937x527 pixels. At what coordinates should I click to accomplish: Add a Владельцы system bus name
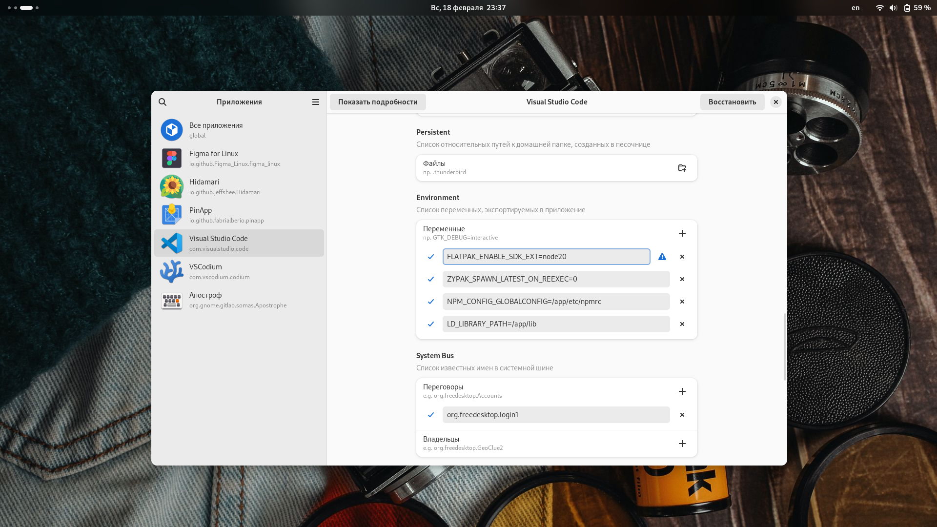(x=682, y=444)
